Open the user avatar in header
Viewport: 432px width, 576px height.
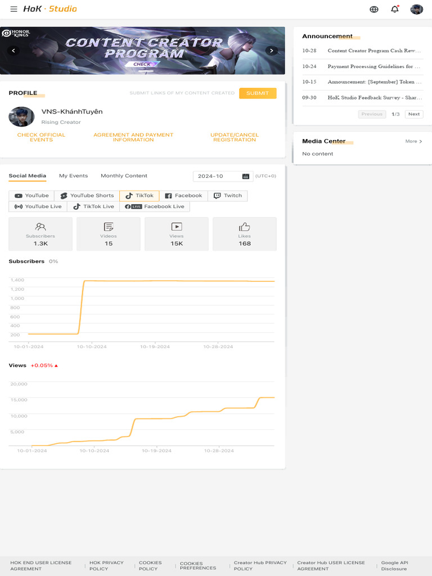[417, 9]
